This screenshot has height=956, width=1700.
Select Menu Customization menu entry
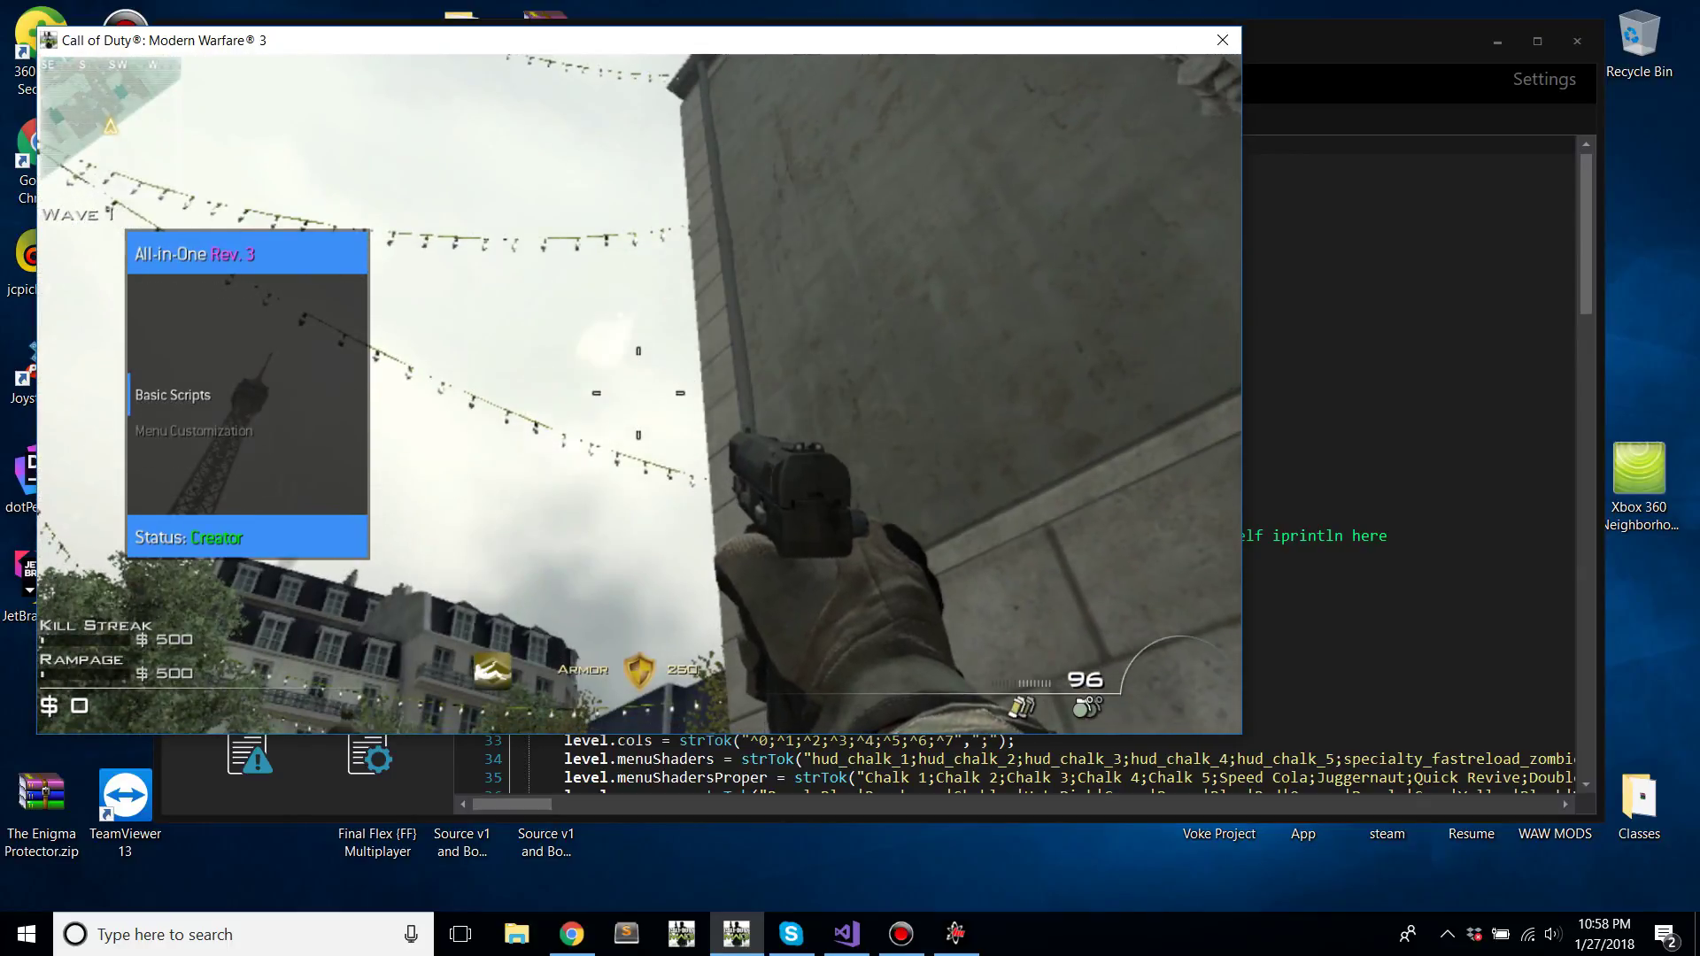(x=193, y=431)
